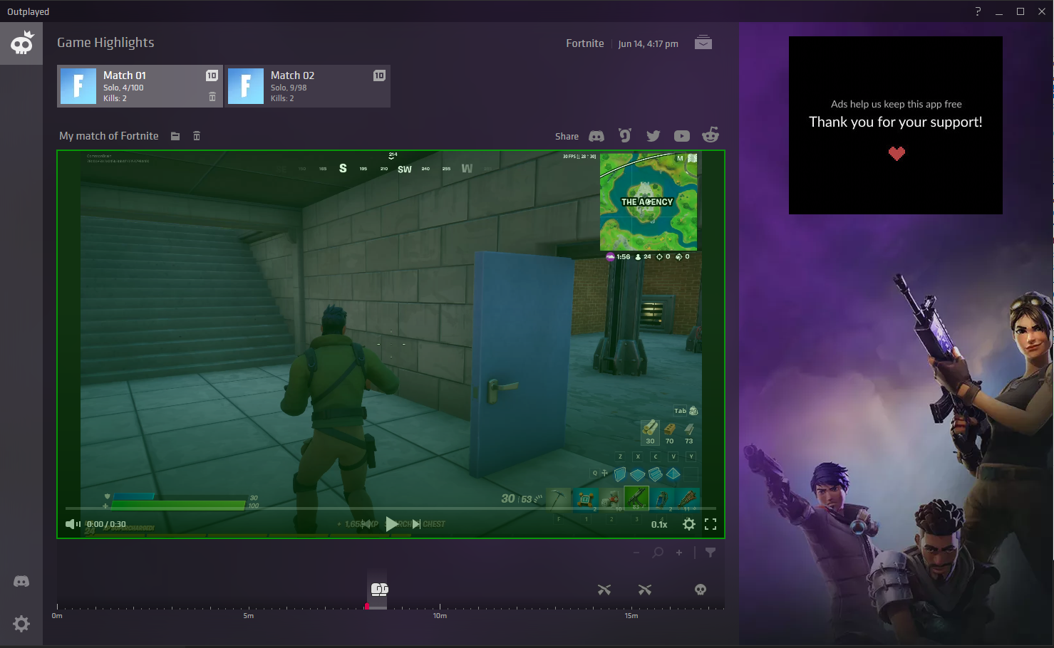Click the heart in the ad panel
1054x648 pixels.
(x=897, y=153)
